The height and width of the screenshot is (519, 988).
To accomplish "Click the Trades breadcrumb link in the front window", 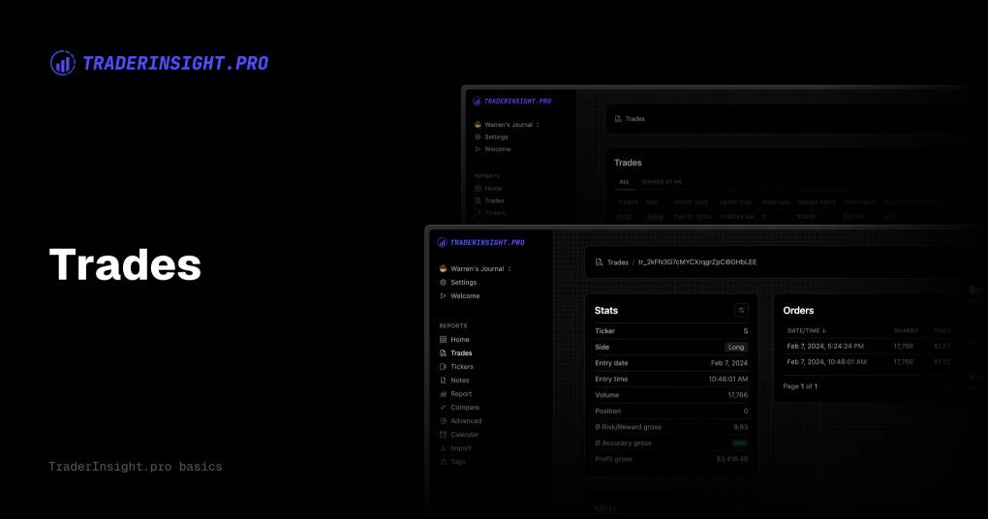I will 612,262.
